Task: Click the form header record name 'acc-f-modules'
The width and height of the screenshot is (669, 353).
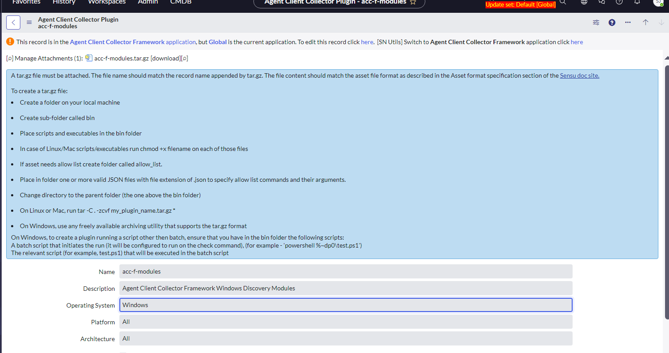Action: pyautogui.click(x=57, y=26)
